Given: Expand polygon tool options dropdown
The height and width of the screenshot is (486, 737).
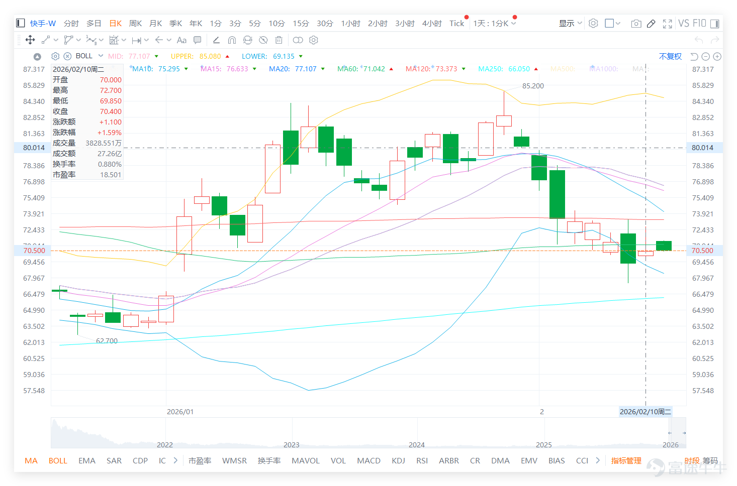Looking at the screenshot, I should point(78,40).
